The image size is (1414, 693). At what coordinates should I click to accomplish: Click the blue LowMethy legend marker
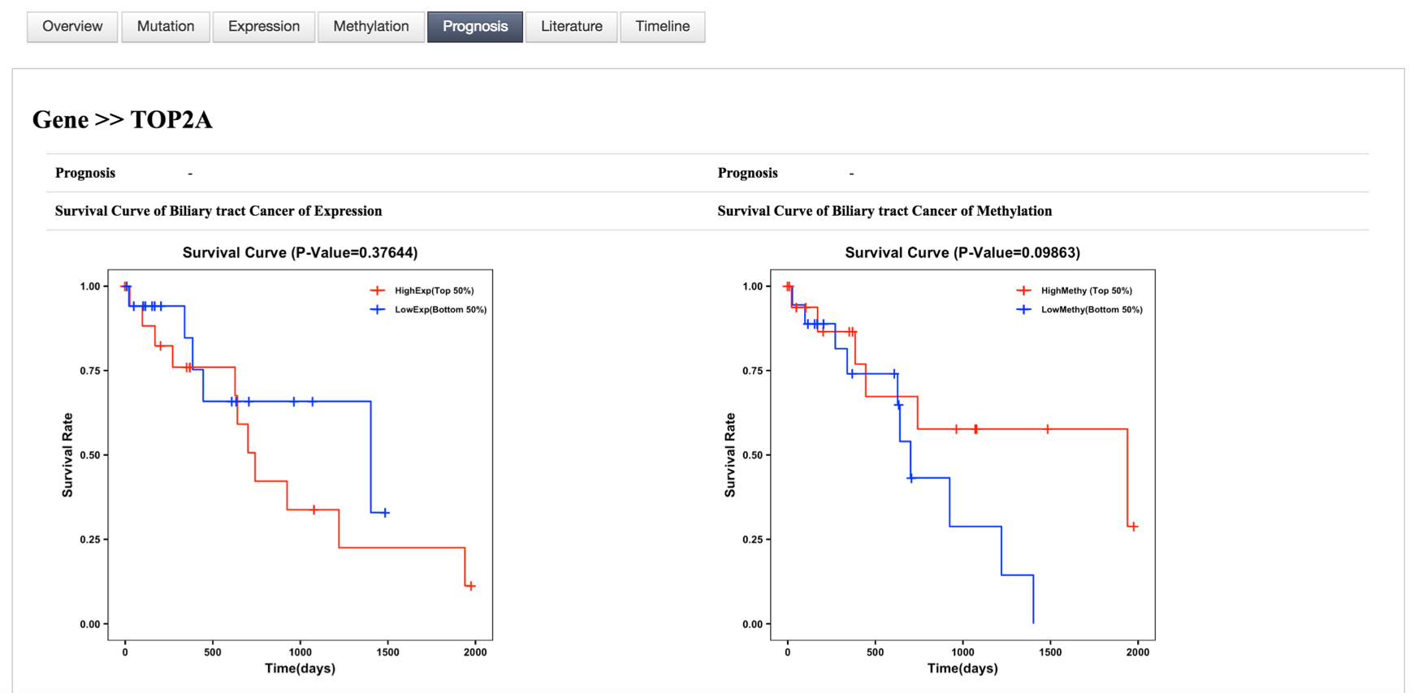coord(1024,309)
